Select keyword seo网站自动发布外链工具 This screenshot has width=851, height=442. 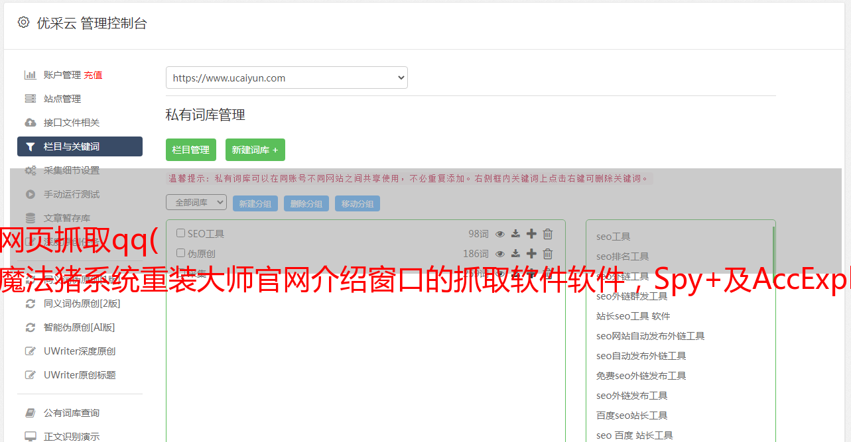(651, 336)
